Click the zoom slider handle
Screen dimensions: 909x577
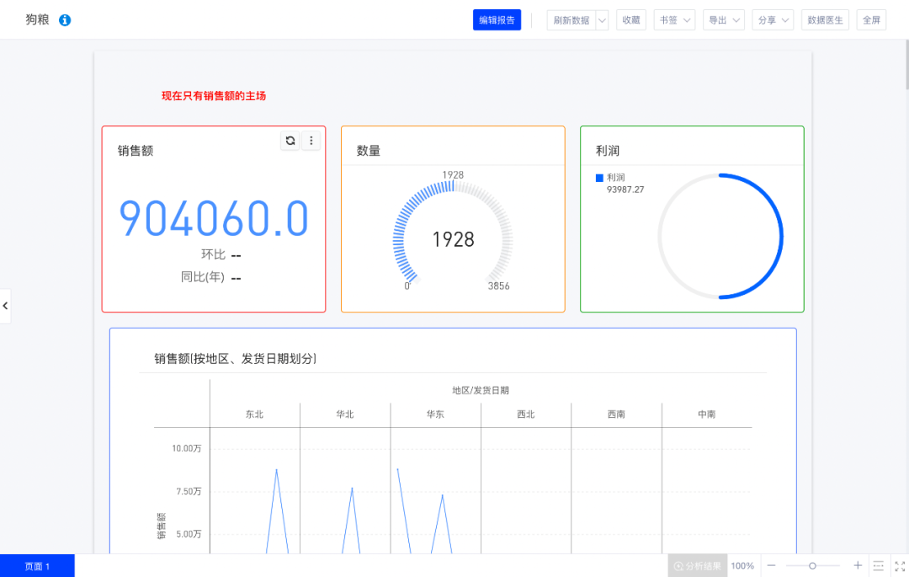pyautogui.click(x=812, y=566)
